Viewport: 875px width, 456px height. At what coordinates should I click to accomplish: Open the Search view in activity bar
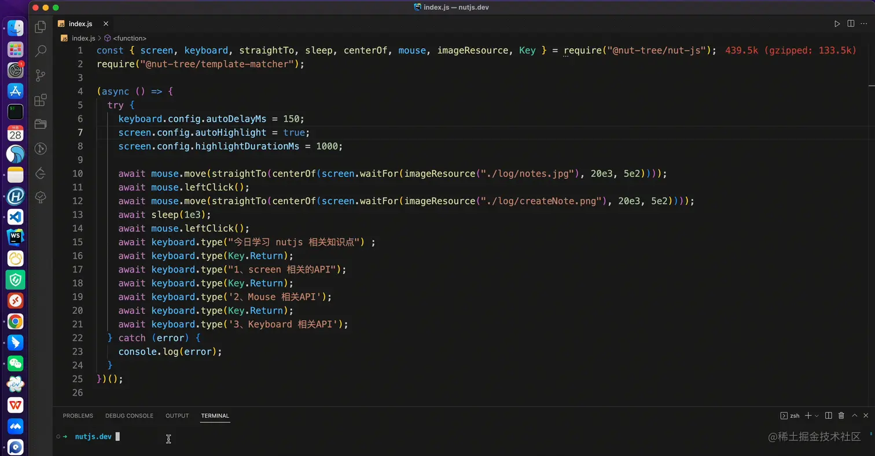tap(41, 51)
